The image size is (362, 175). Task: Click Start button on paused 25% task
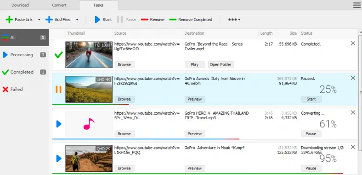[x=311, y=99]
